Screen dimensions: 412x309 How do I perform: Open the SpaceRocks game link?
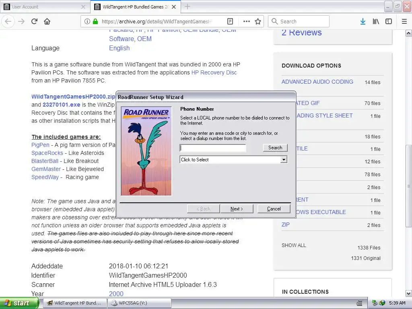pos(47,153)
